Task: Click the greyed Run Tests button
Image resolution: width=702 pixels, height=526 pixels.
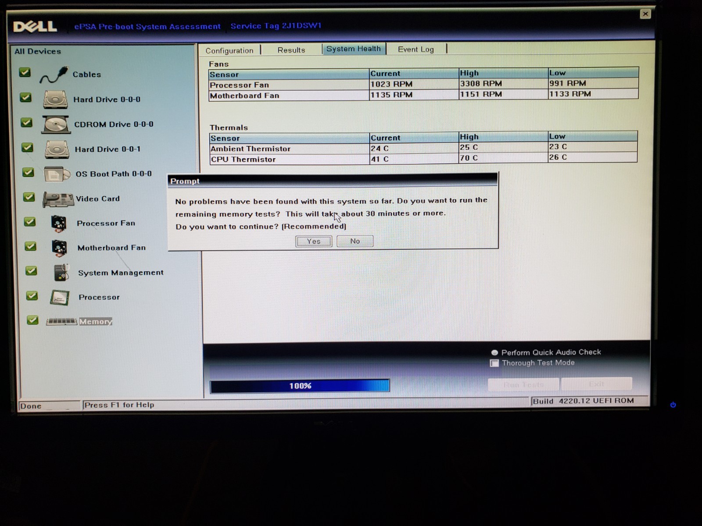Action: [x=523, y=384]
